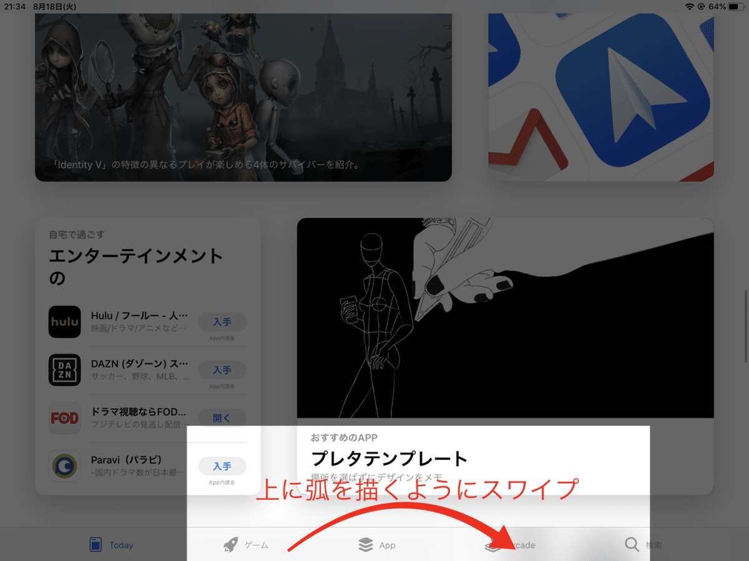Screen dimensions: 749x561
Task: Open the プレタテンプレート fashion sketch card
Action: (506, 356)
